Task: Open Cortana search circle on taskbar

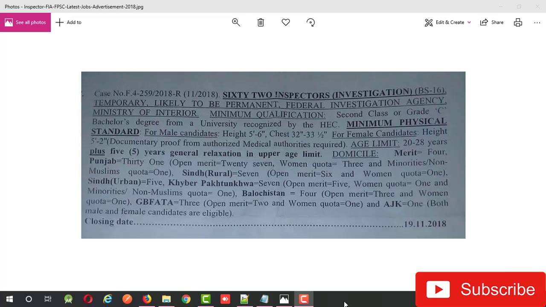Action: 29,299
